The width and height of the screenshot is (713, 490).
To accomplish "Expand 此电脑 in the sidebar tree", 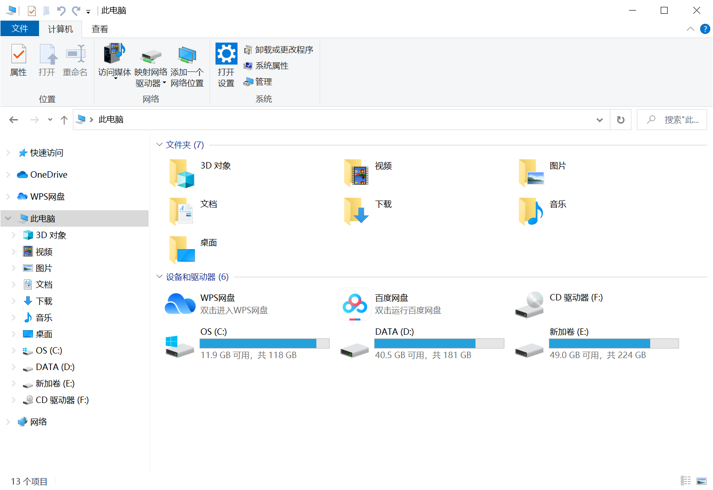I will click(8, 218).
